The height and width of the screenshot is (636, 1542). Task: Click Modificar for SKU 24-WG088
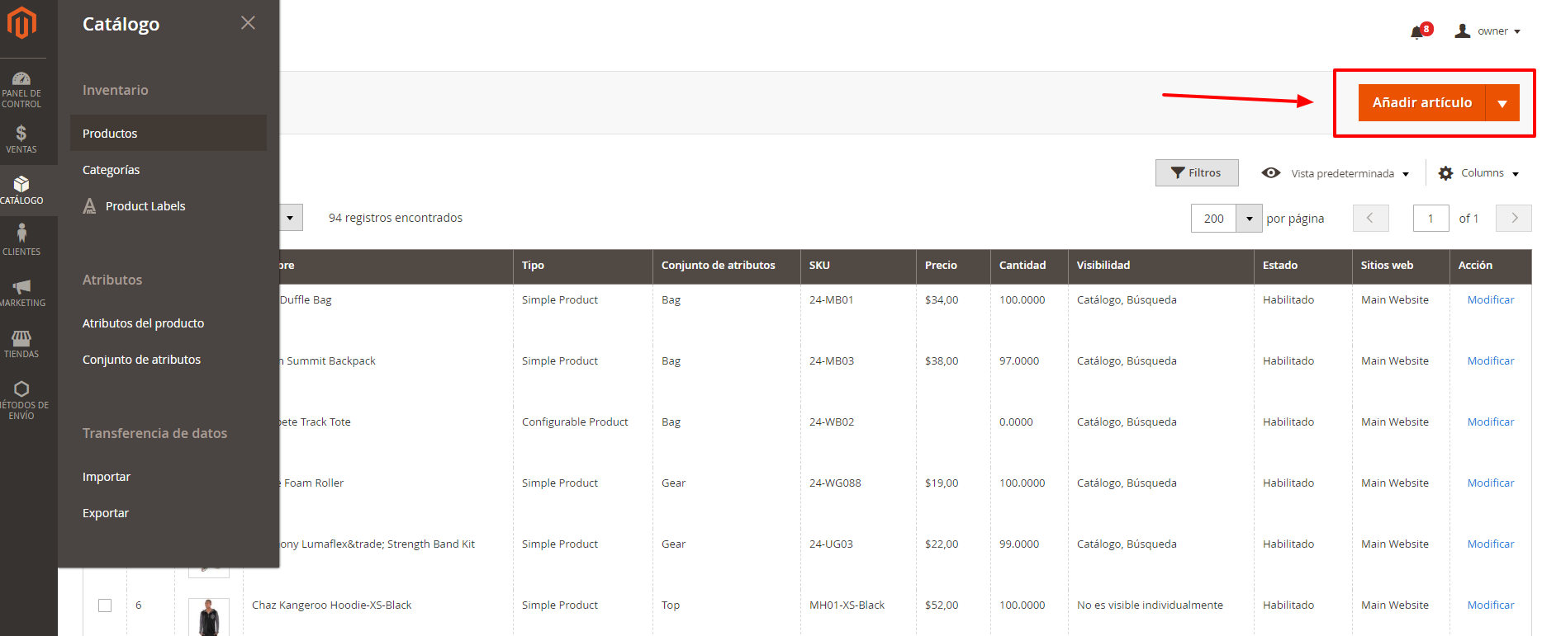coord(1491,483)
